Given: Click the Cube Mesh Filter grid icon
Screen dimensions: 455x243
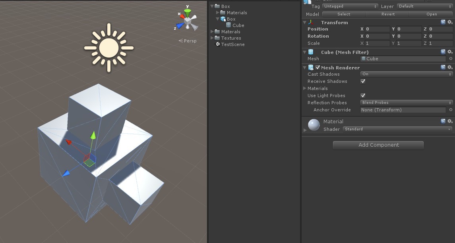Looking at the screenshot, I should click(311, 52).
